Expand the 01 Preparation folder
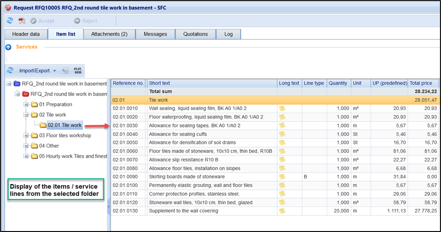The image size is (441, 232). (26, 104)
